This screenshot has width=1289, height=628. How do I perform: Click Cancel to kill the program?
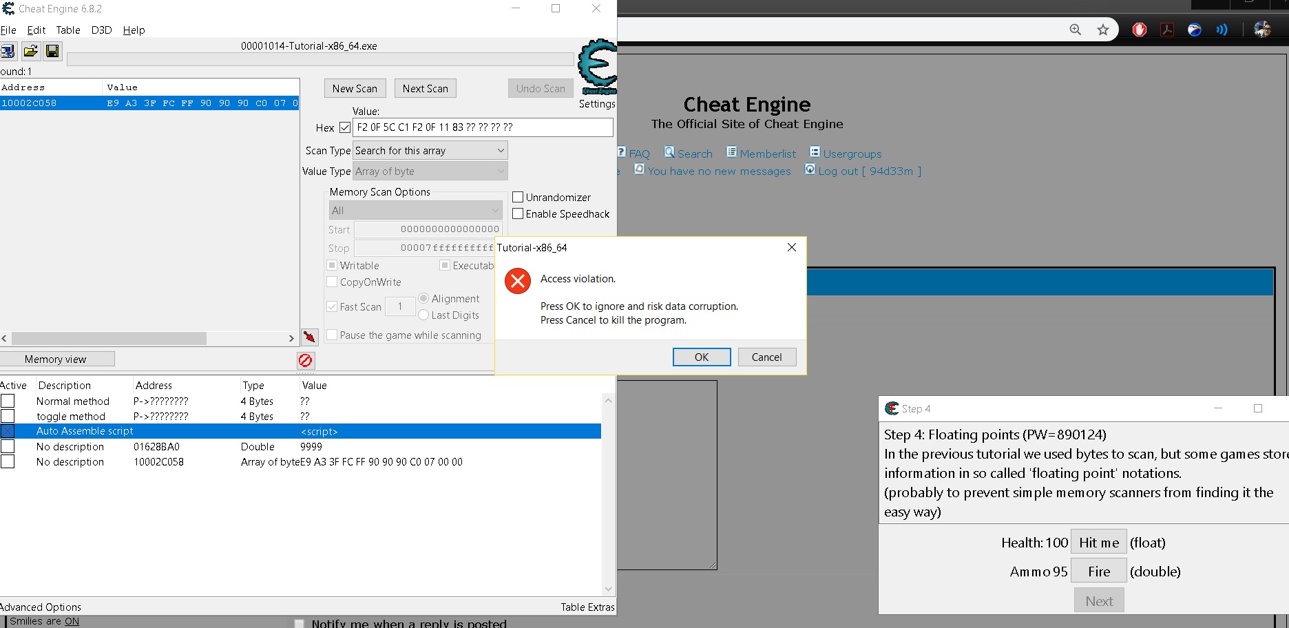[767, 357]
